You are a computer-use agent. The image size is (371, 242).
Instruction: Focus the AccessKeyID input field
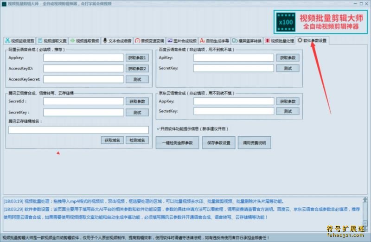(83, 69)
